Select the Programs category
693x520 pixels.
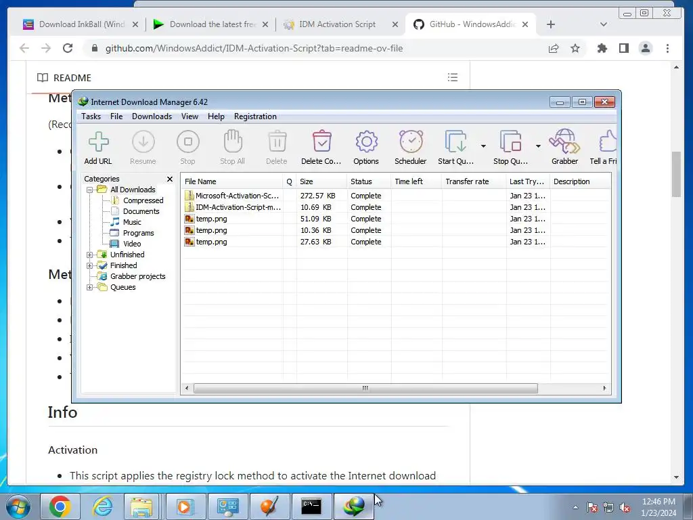[x=138, y=233]
